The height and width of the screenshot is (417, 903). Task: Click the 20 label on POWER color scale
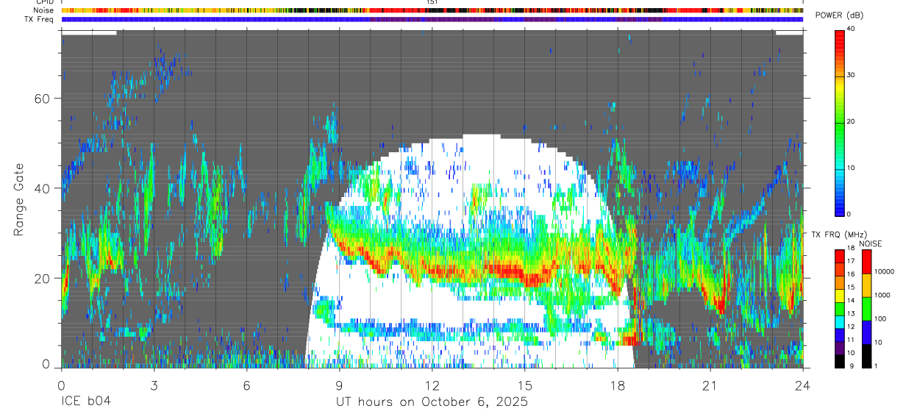[850, 121]
